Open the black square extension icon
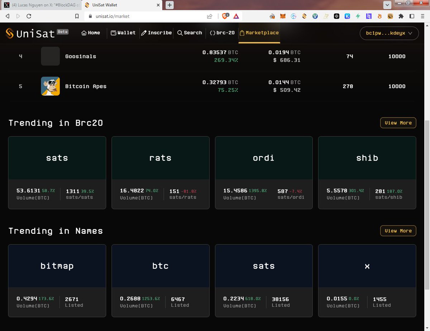This screenshot has height=331, width=430. tap(336, 16)
